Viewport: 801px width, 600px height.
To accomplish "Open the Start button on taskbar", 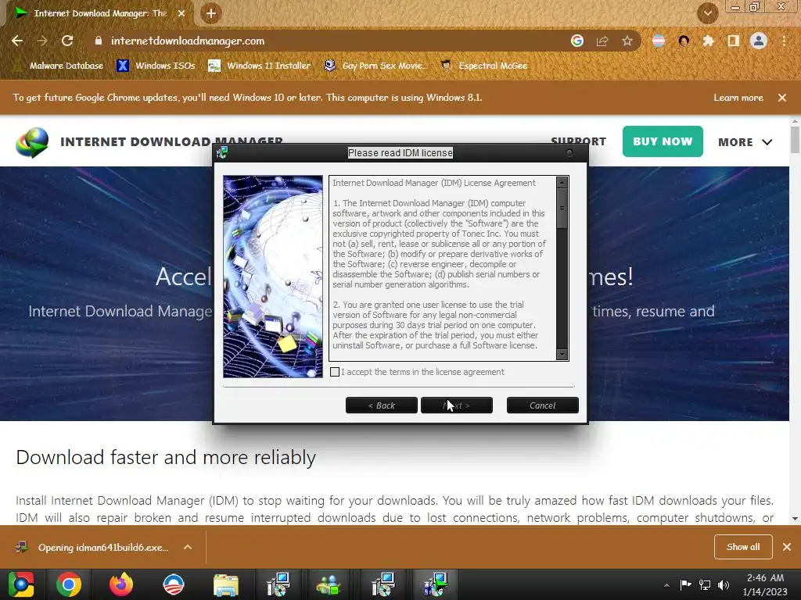I will tap(21, 584).
